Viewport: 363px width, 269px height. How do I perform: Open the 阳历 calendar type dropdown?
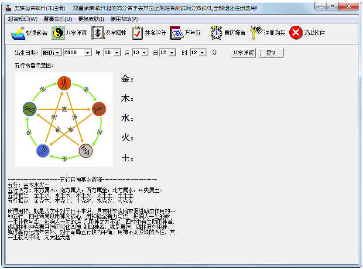58,53
